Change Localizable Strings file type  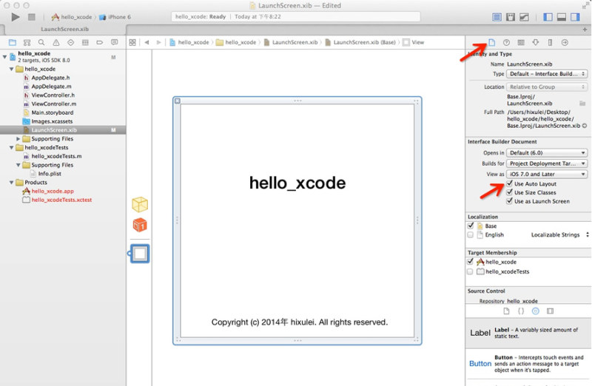coord(559,234)
